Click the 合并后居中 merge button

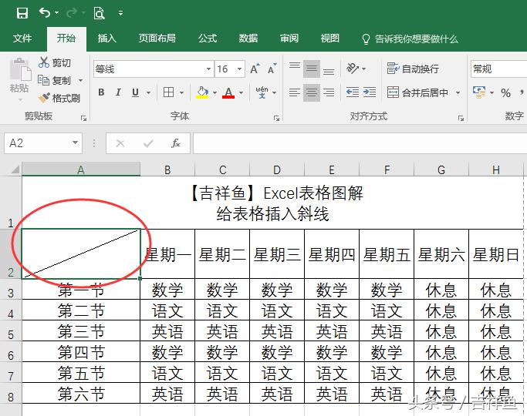point(417,92)
